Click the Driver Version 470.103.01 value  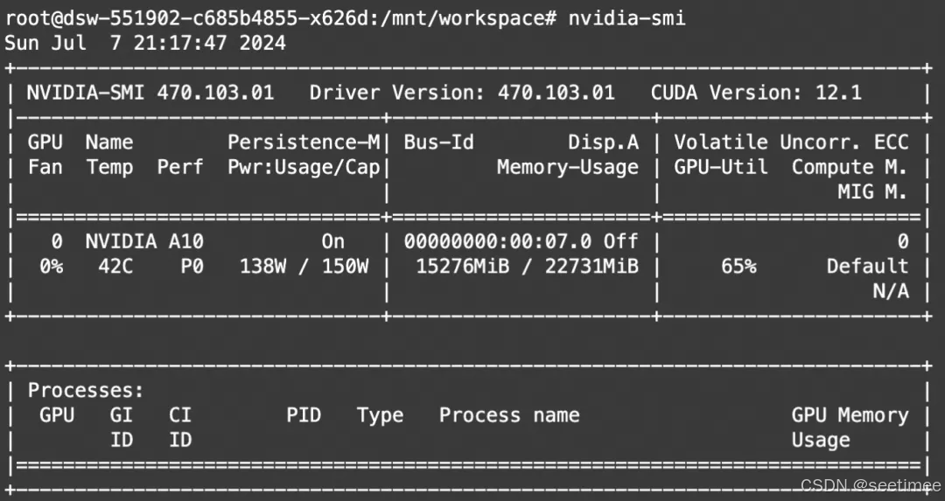(x=556, y=92)
